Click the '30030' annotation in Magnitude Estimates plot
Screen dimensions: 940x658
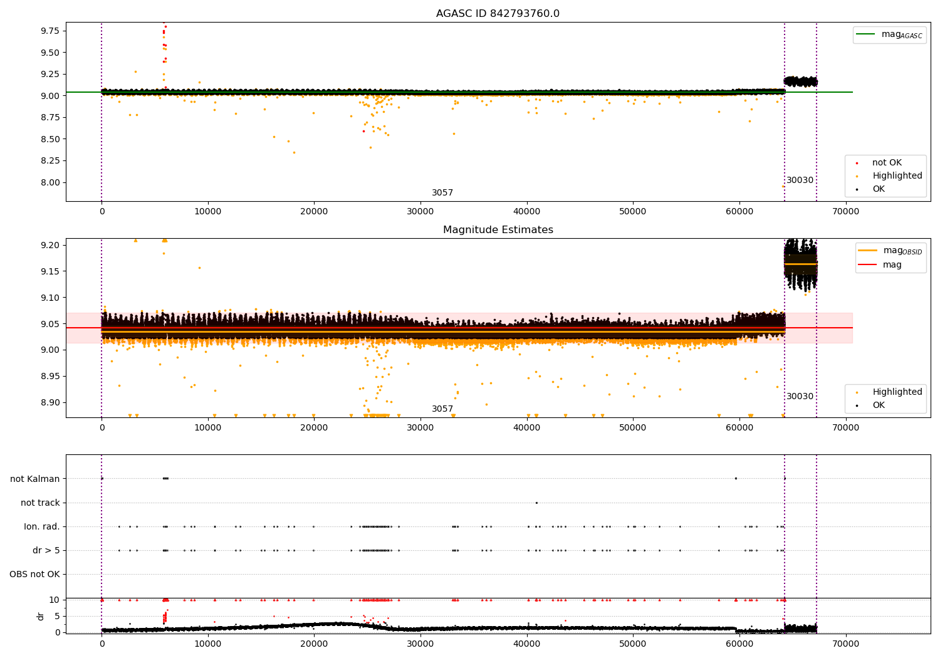[x=800, y=397]
